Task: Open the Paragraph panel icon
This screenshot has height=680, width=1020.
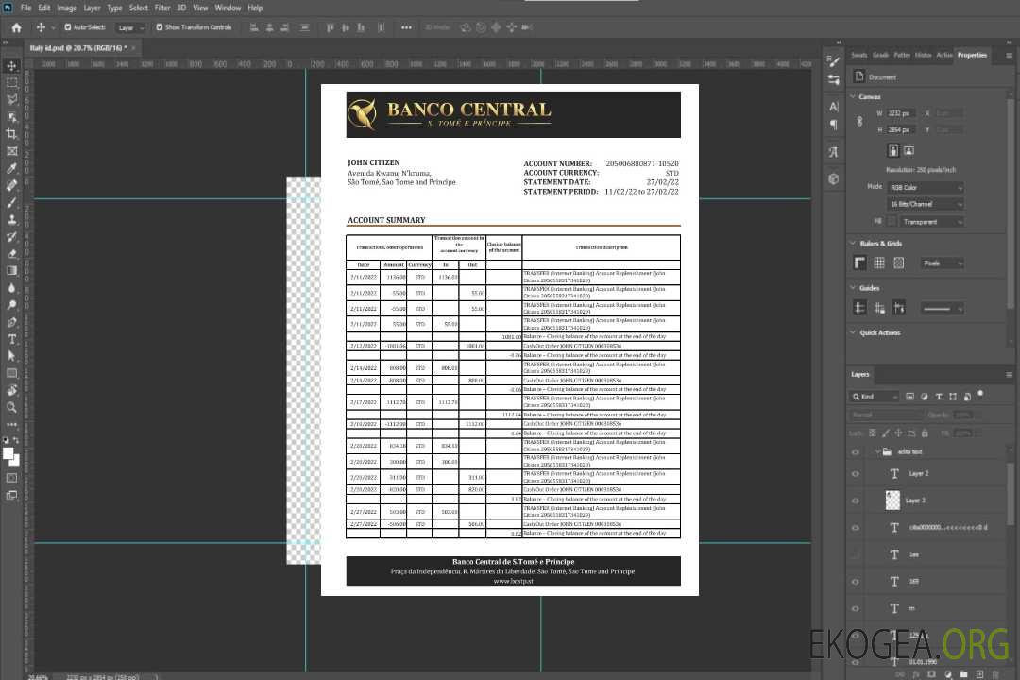Action: tap(833, 125)
